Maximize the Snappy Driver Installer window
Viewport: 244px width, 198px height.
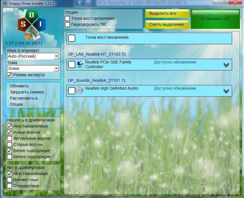pyautogui.click(x=225, y=3)
